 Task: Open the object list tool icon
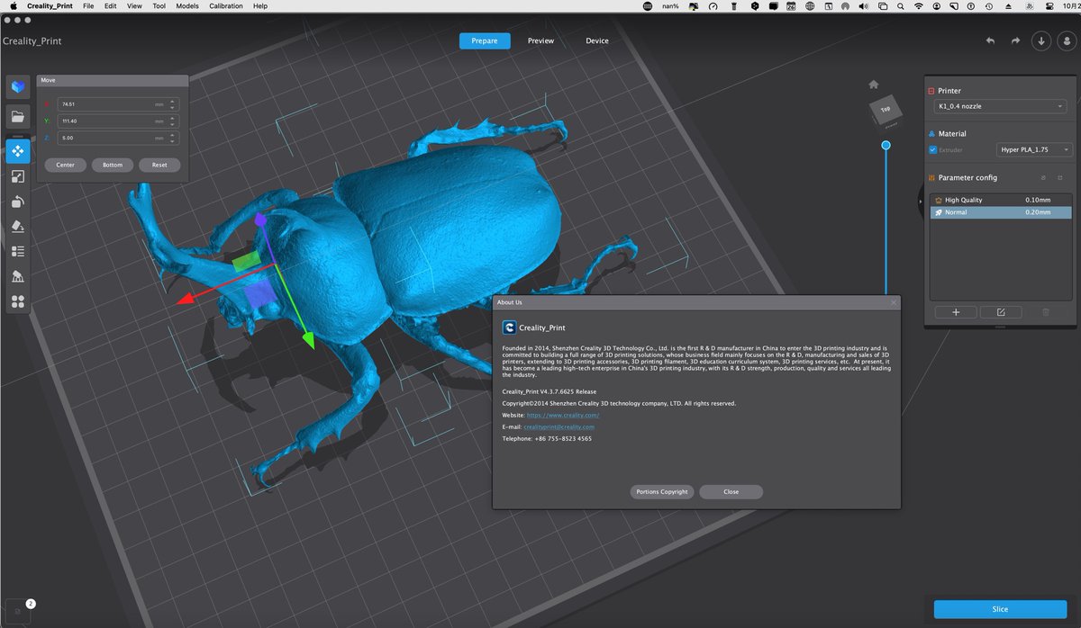pyautogui.click(x=17, y=251)
